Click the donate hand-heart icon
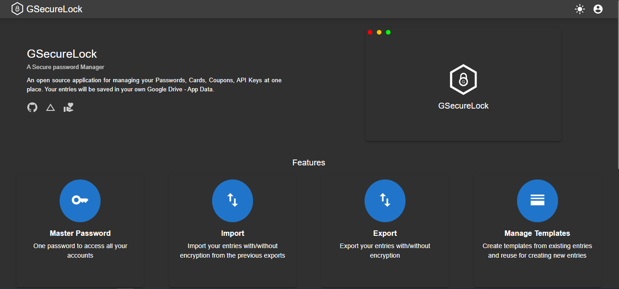Image resolution: width=619 pixels, height=289 pixels. tap(69, 107)
